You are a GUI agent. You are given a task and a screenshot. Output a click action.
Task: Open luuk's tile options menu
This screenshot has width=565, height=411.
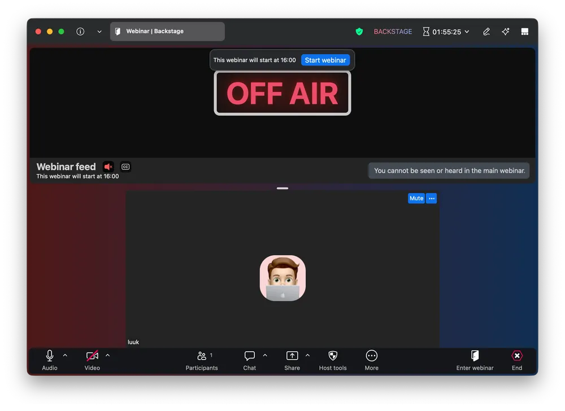[431, 198]
